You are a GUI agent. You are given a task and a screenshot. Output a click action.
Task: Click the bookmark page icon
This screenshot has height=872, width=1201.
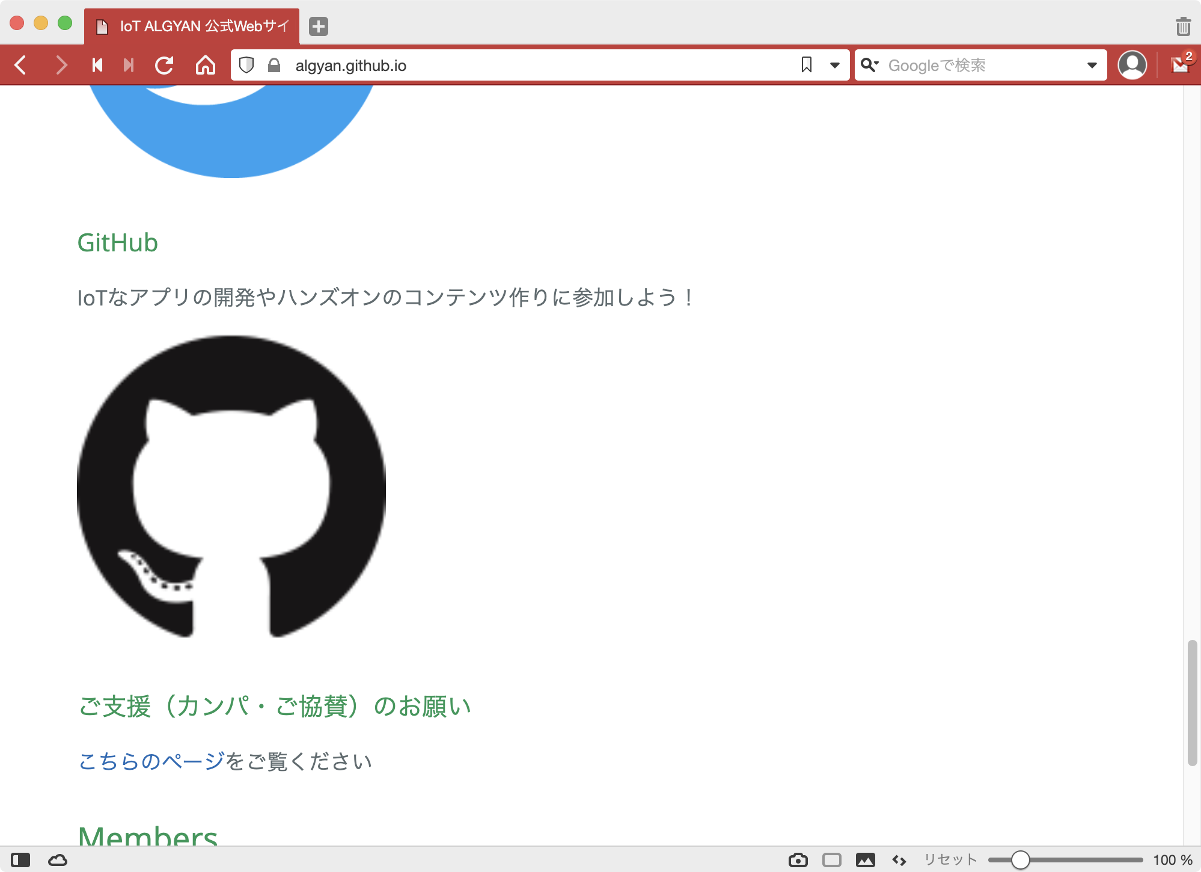[807, 65]
